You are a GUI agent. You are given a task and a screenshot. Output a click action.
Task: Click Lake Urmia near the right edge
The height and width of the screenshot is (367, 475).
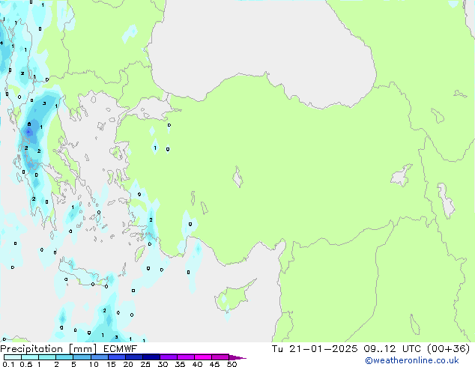click(447, 199)
